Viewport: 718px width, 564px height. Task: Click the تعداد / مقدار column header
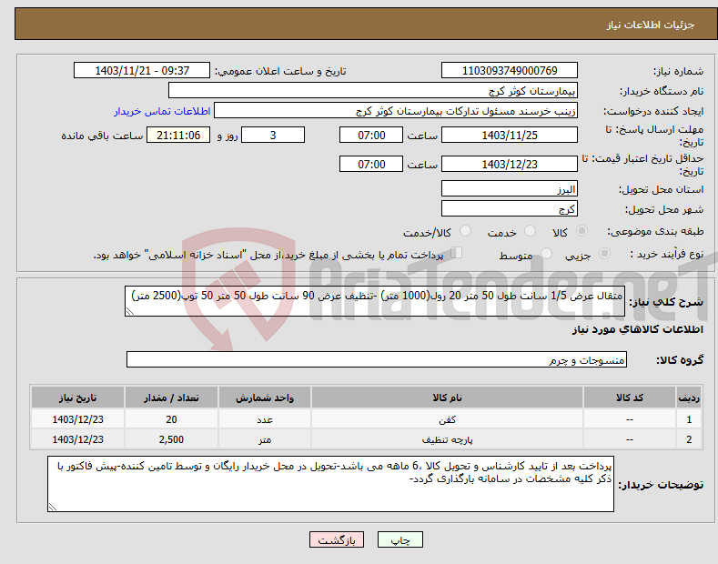point(171,398)
